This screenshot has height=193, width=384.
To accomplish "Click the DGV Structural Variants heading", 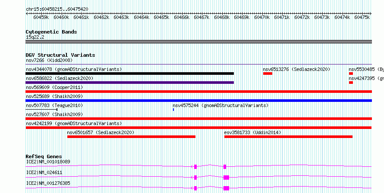I will 60,55.
